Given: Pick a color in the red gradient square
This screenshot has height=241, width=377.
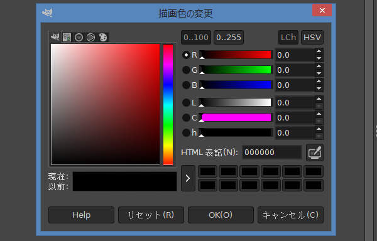Looking at the screenshot, I should (x=106, y=104).
